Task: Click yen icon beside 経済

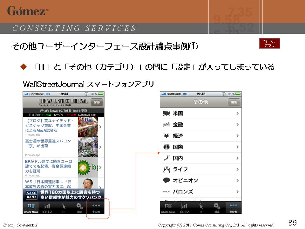Action: [166, 136]
